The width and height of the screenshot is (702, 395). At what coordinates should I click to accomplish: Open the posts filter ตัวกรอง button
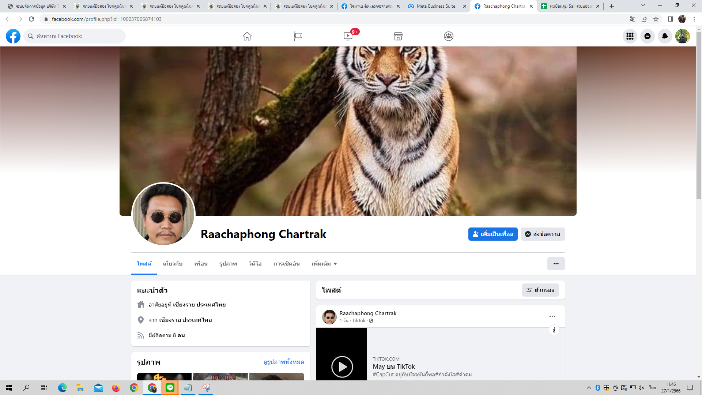point(540,290)
